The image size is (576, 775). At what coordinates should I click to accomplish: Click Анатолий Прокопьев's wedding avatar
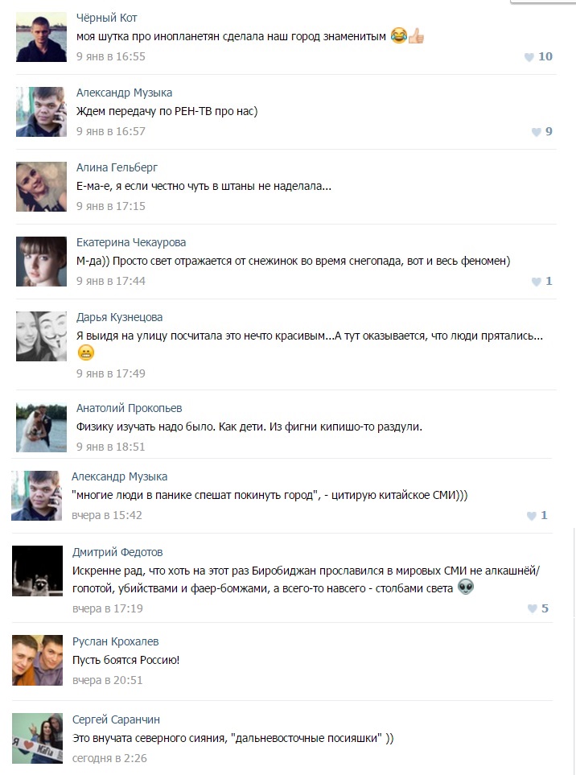point(41,427)
